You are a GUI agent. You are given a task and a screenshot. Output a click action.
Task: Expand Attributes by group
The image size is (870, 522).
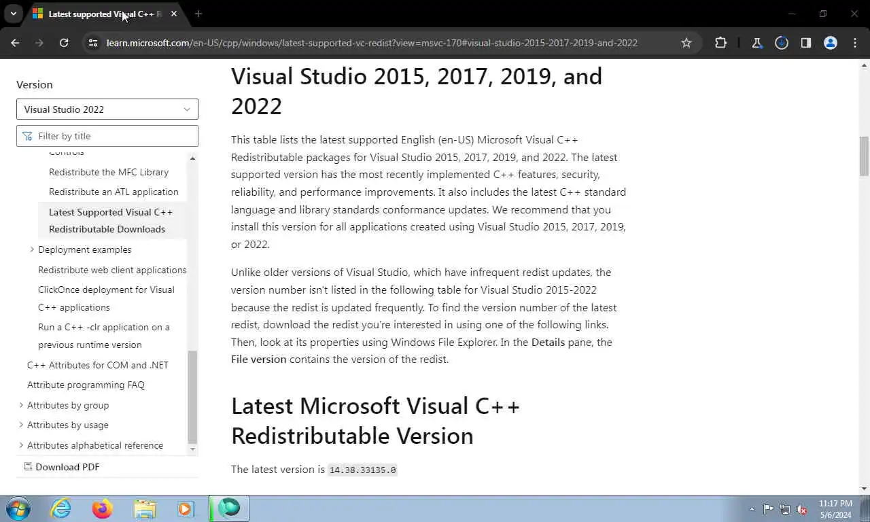click(x=21, y=405)
